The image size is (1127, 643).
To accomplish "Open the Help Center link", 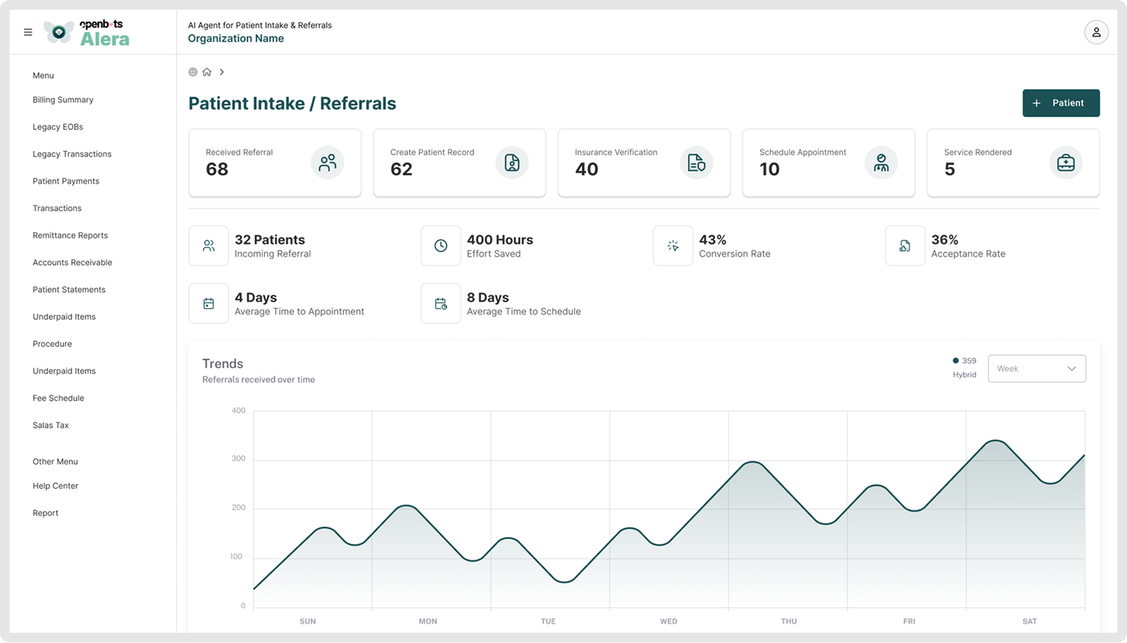I will click(x=55, y=486).
